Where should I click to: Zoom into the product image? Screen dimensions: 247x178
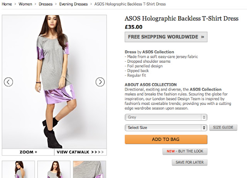click(28, 152)
